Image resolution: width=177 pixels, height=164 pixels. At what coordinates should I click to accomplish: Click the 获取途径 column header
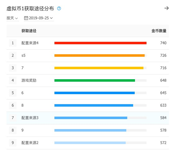pos(29,31)
